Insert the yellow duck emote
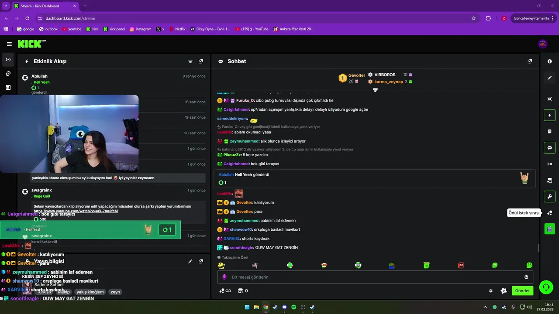The width and height of the screenshot is (559, 314). [221, 265]
